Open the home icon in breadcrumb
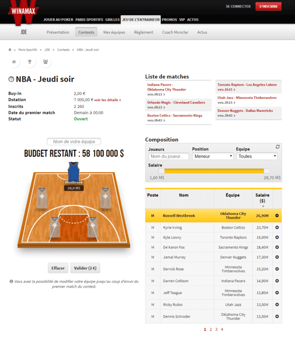The height and width of the screenshot is (337, 295). 10,50
